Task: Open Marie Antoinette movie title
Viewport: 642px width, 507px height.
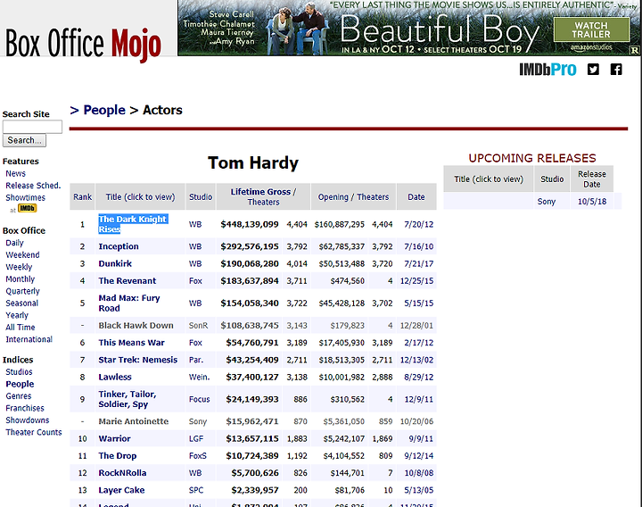Action: pyautogui.click(x=134, y=421)
